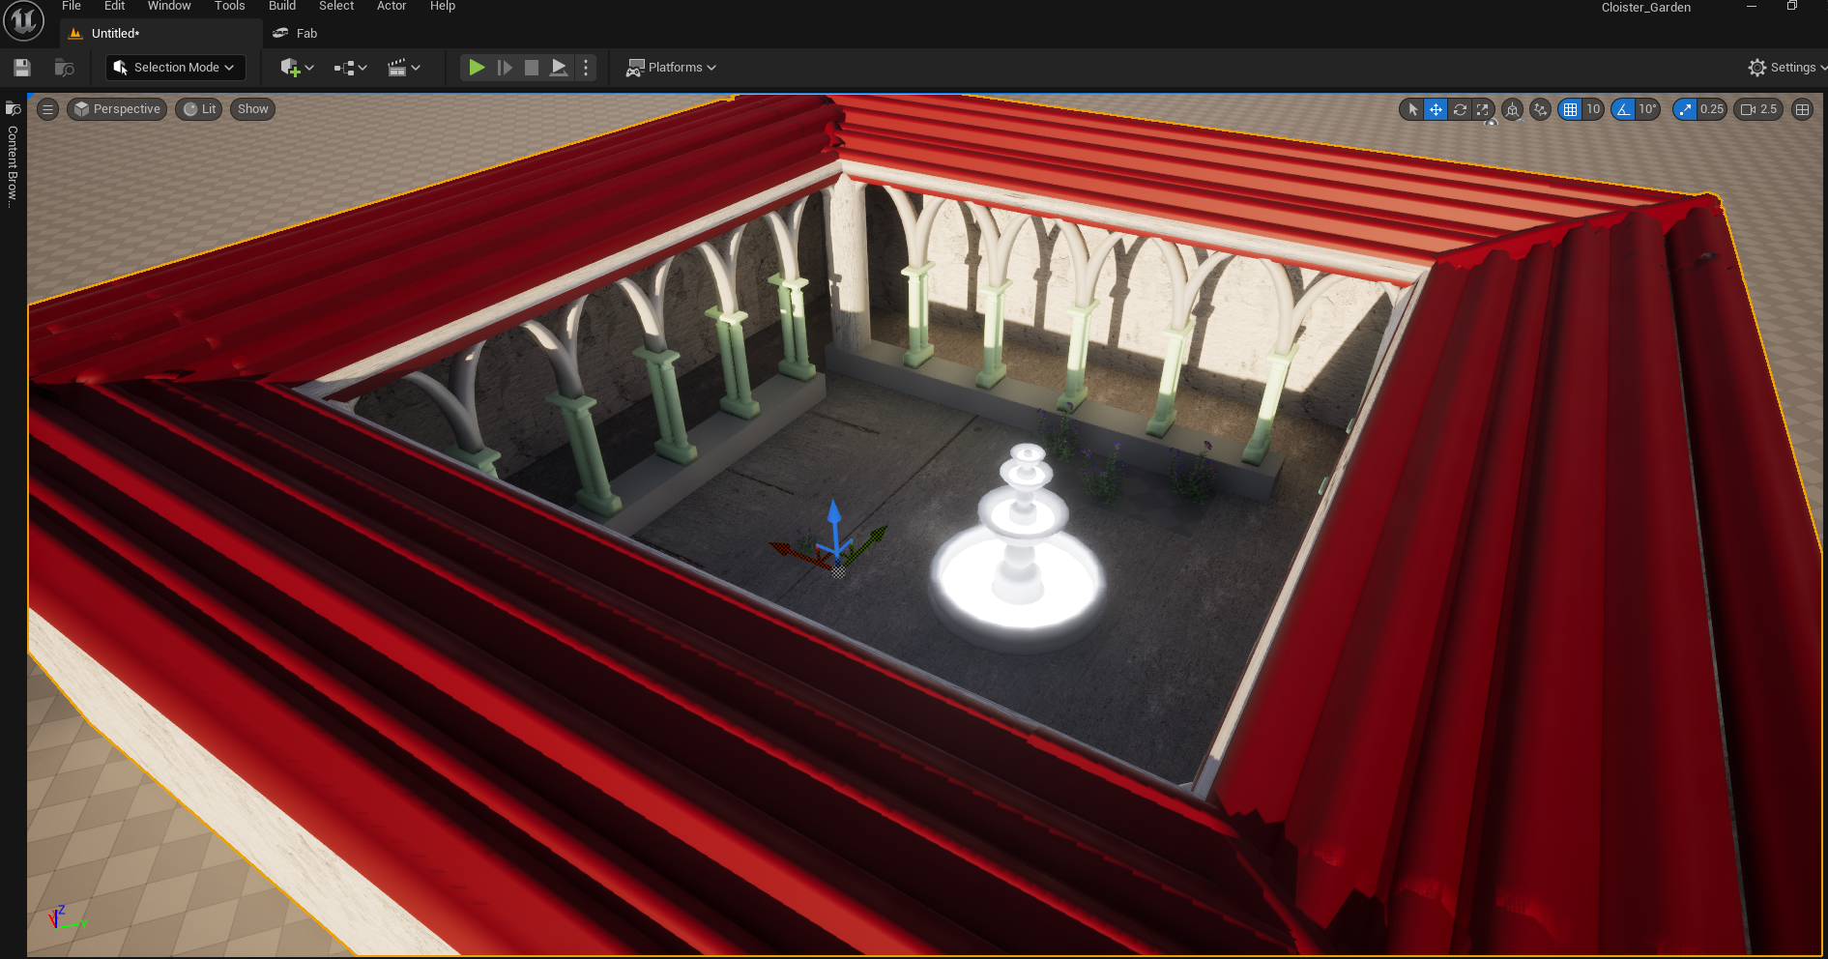The width and height of the screenshot is (1828, 959).
Task: Open the Content Browser sidebar drawer
Action: click(13, 153)
